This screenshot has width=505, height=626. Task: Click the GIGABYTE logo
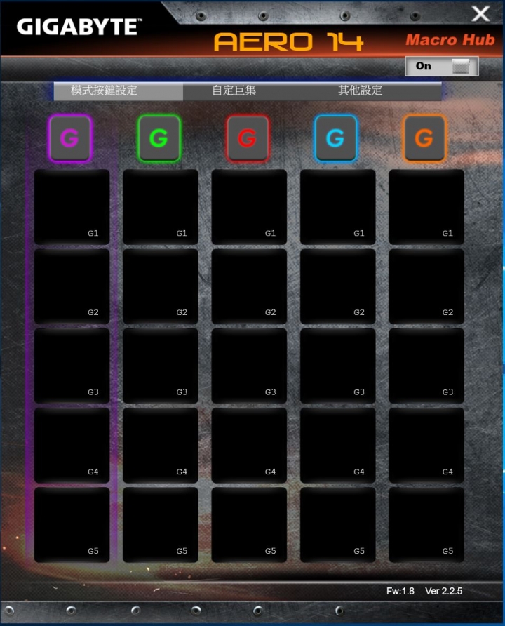(x=79, y=27)
